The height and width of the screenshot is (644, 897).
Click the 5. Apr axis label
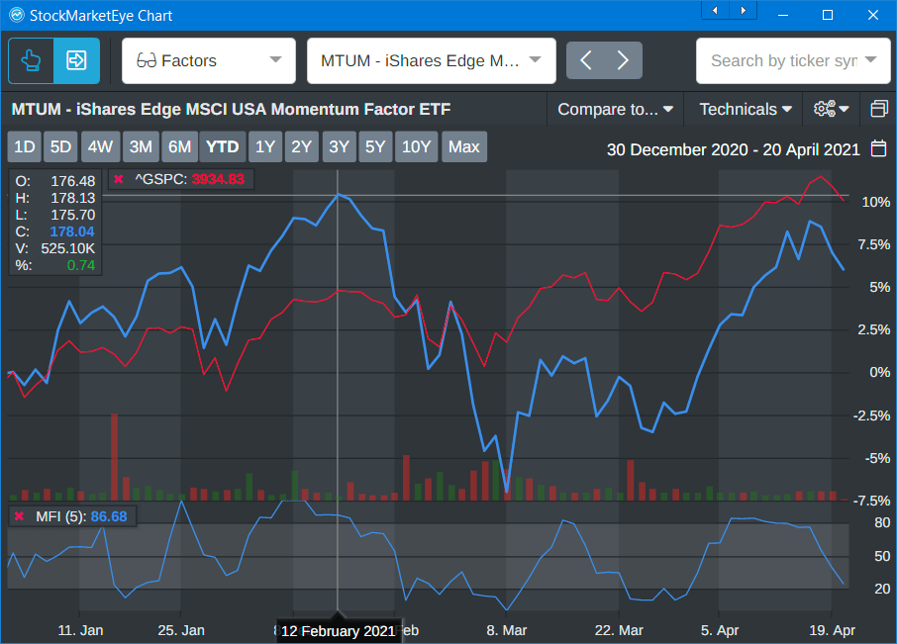720,630
